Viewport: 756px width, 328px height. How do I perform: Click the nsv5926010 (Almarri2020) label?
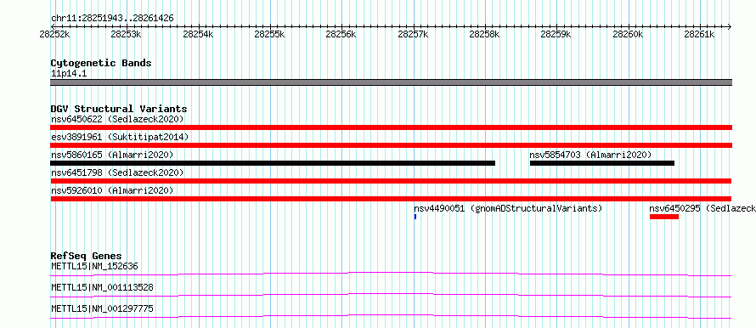click(112, 190)
